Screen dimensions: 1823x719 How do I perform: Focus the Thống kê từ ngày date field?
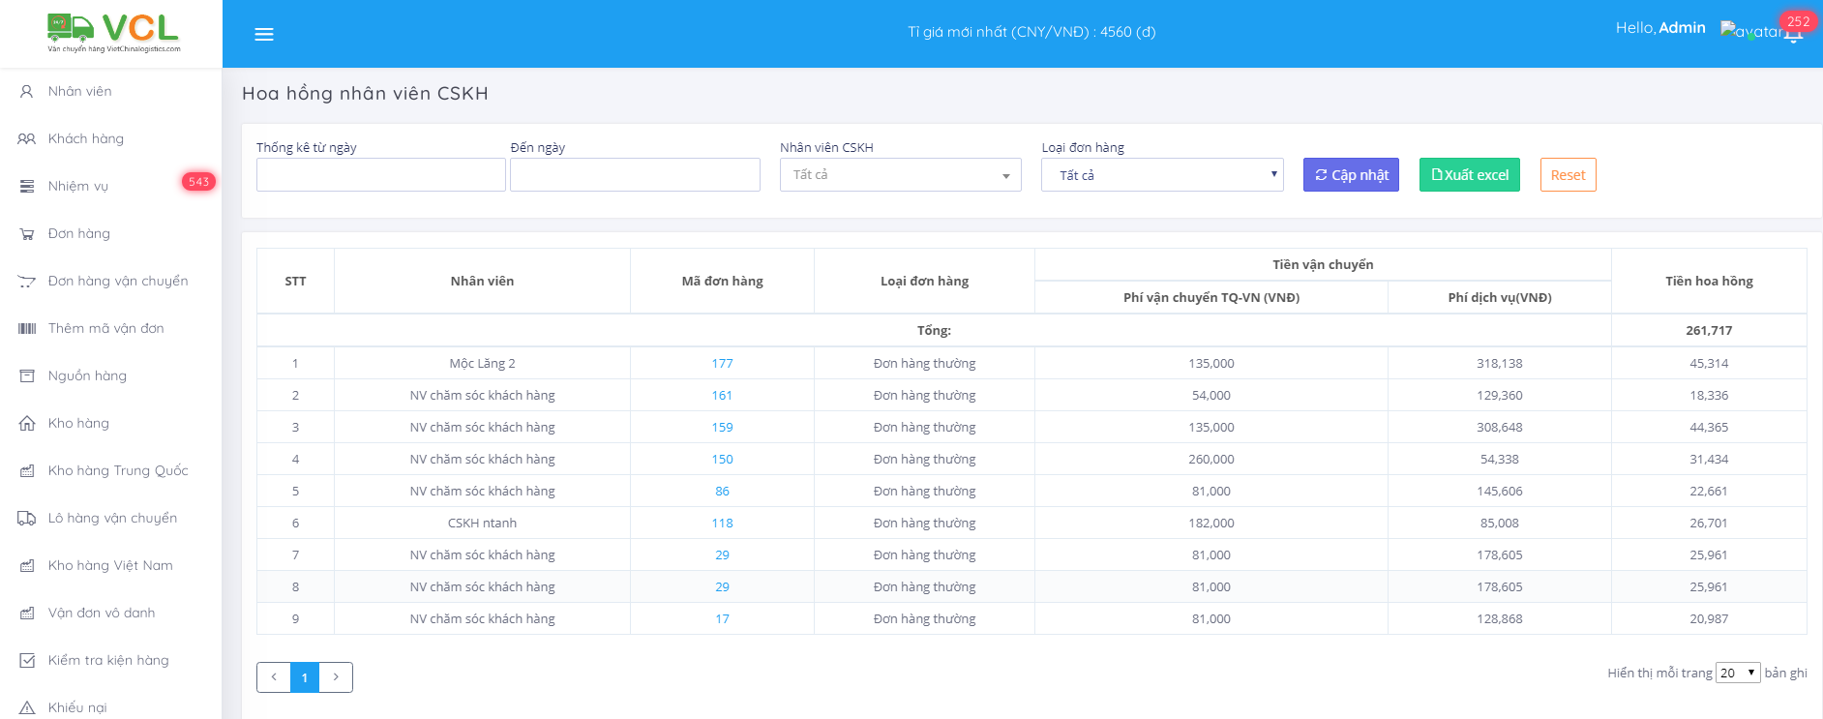(x=380, y=175)
